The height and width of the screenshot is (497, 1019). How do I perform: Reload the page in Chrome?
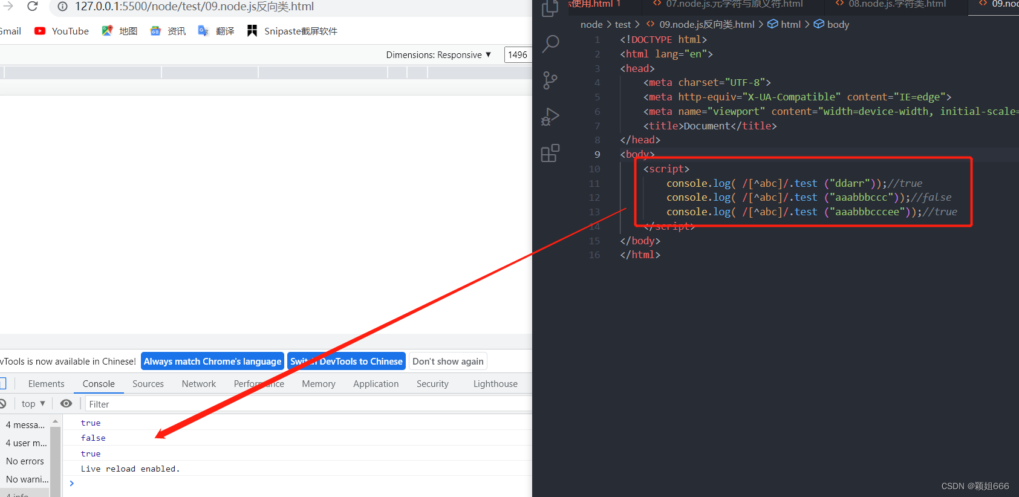pyautogui.click(x=33, y=7)
